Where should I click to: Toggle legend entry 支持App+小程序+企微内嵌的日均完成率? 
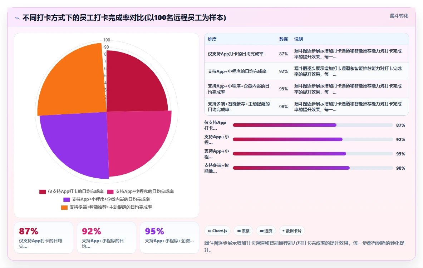[x=107, y=199]
